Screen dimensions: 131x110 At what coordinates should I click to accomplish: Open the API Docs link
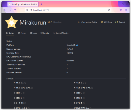tap(106, 22)
